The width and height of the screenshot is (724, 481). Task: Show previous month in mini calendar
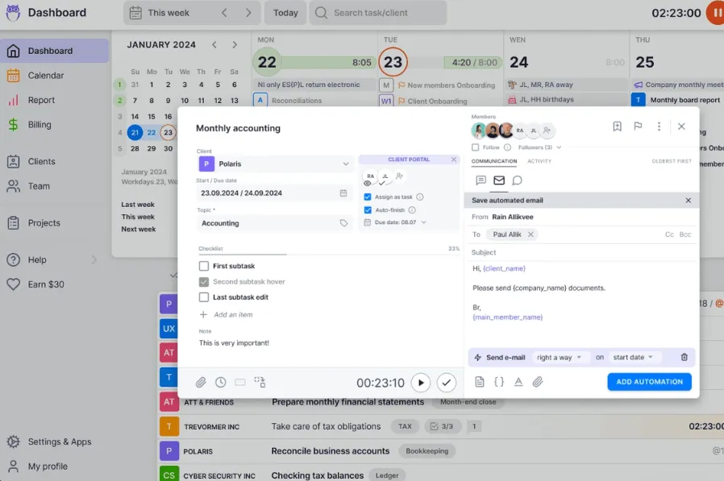pos(214,45)
